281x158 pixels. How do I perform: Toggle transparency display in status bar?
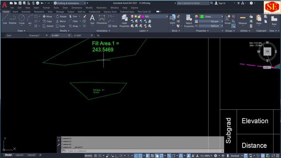tap(152, 156)
